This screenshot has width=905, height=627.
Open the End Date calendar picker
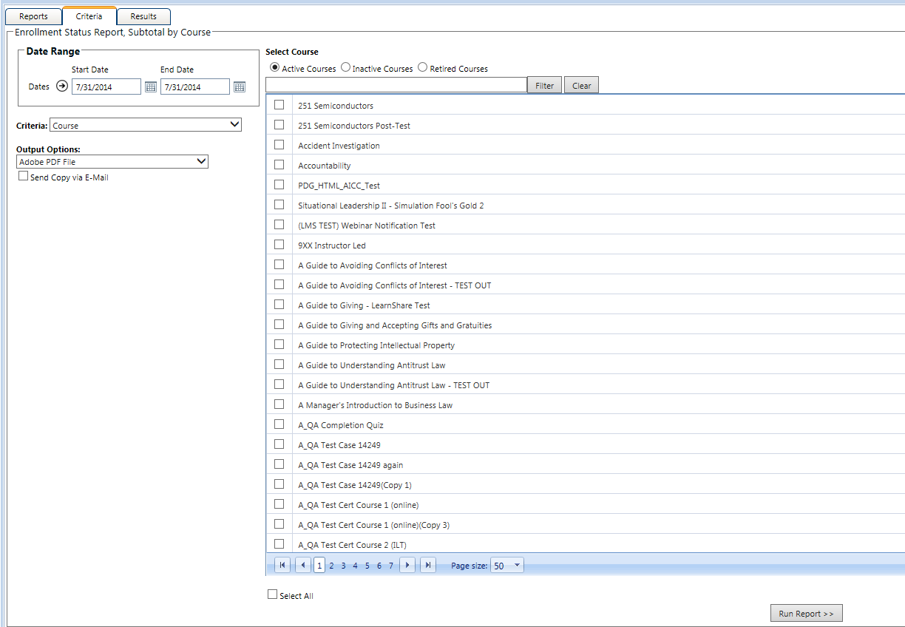[240, 87]
